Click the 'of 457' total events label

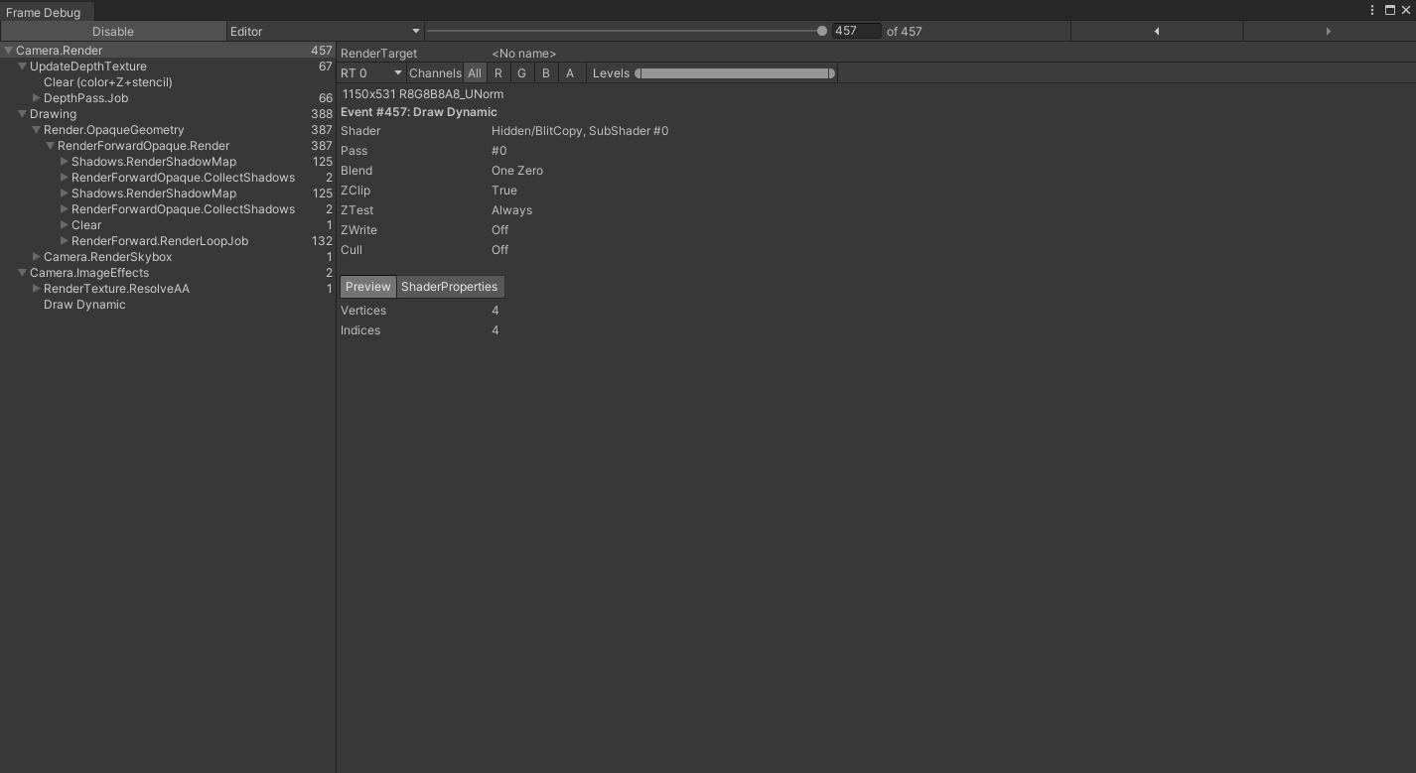click(x=905, y=31)
